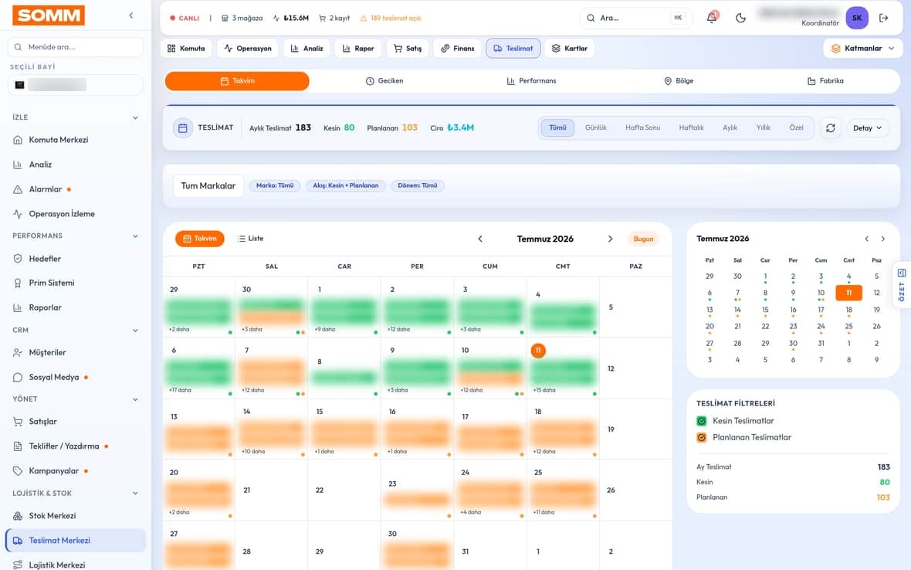The width and height of the screenshot is (911, 570).
Task: Click the Tum Markalar button
Action: click(208, 186)
